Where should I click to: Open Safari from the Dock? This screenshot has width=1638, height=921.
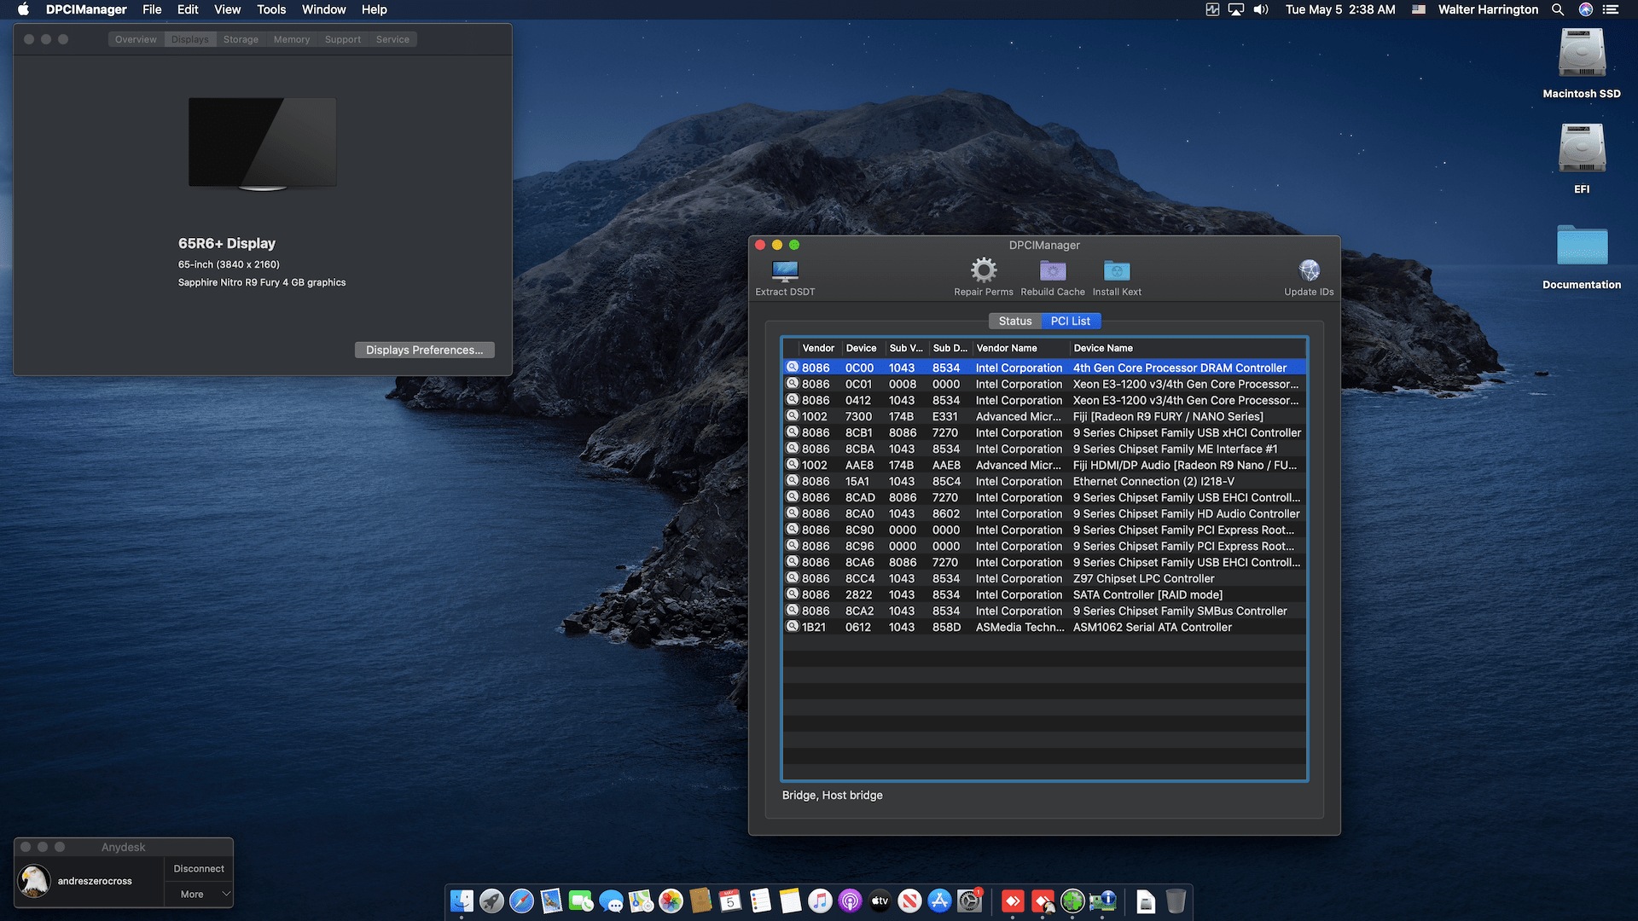(x=521, y=901)
